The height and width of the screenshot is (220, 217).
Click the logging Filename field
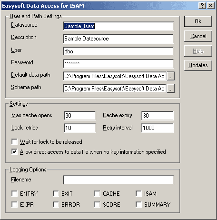tap(118, 180)
